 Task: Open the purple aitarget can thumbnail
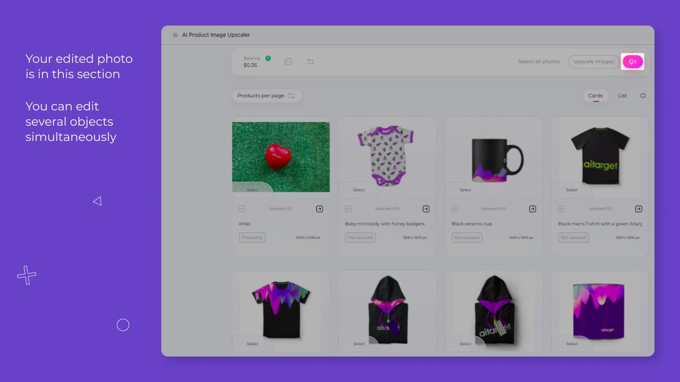(600, 310)
